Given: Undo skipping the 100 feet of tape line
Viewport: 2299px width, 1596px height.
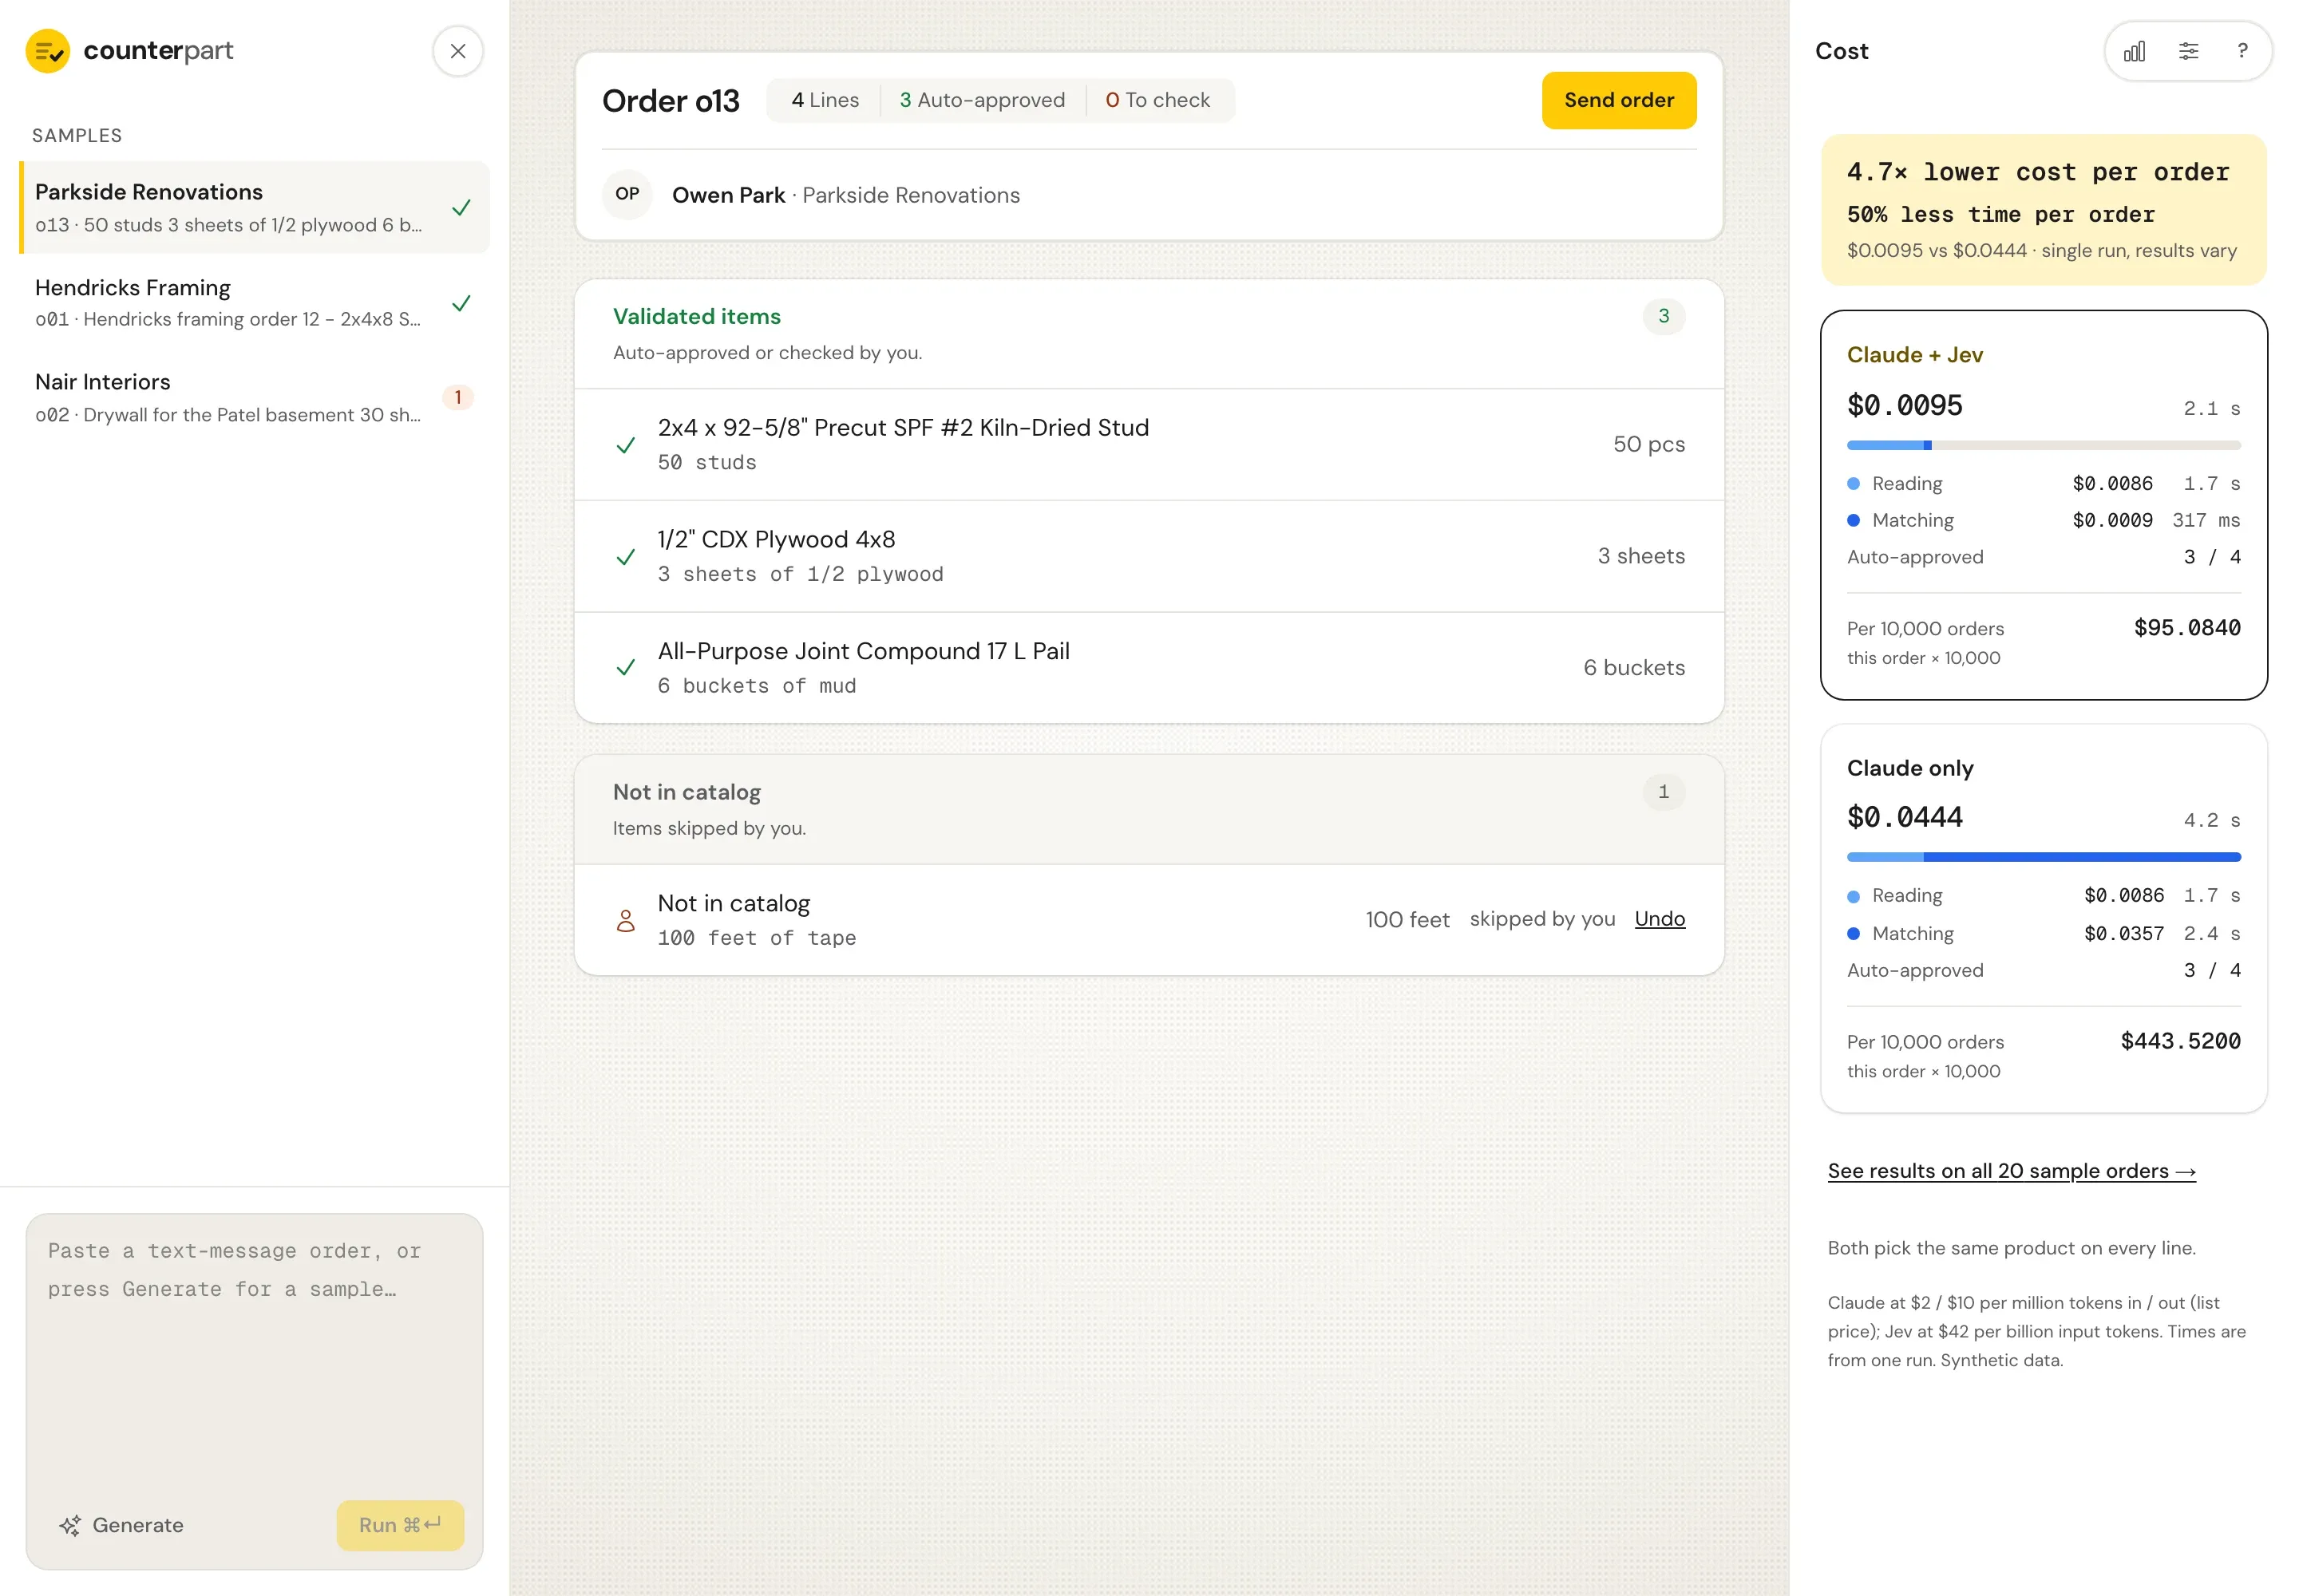Looking at the screenshot, I should pyautogui.click(x=1660, y=919).
